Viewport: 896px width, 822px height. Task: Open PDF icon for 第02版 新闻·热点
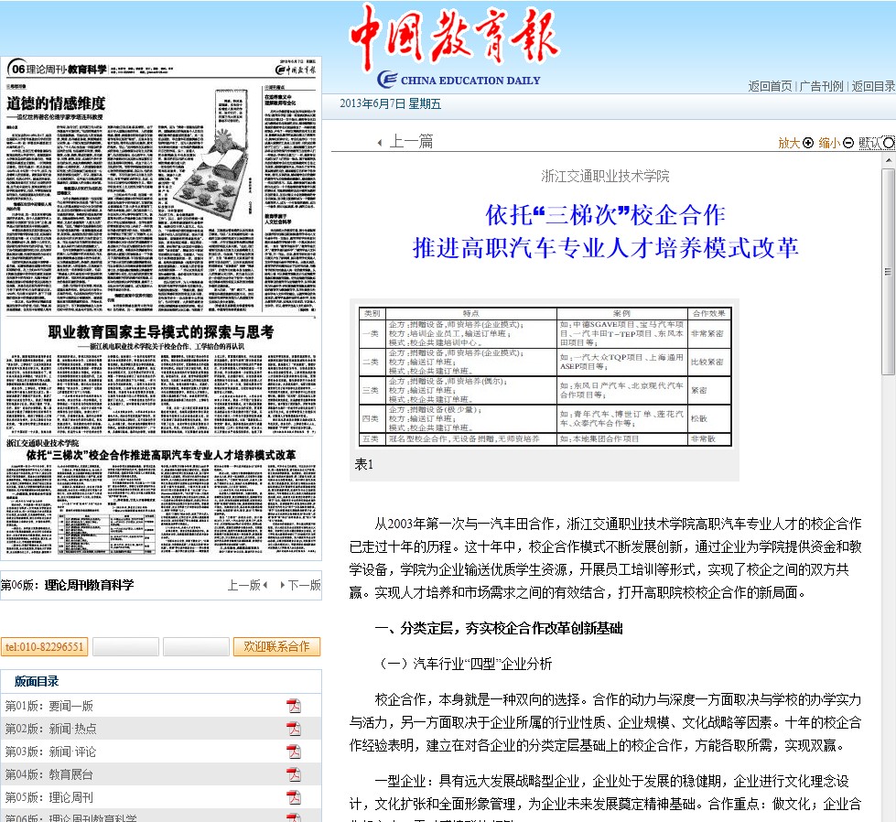click(x=294, y=729)
